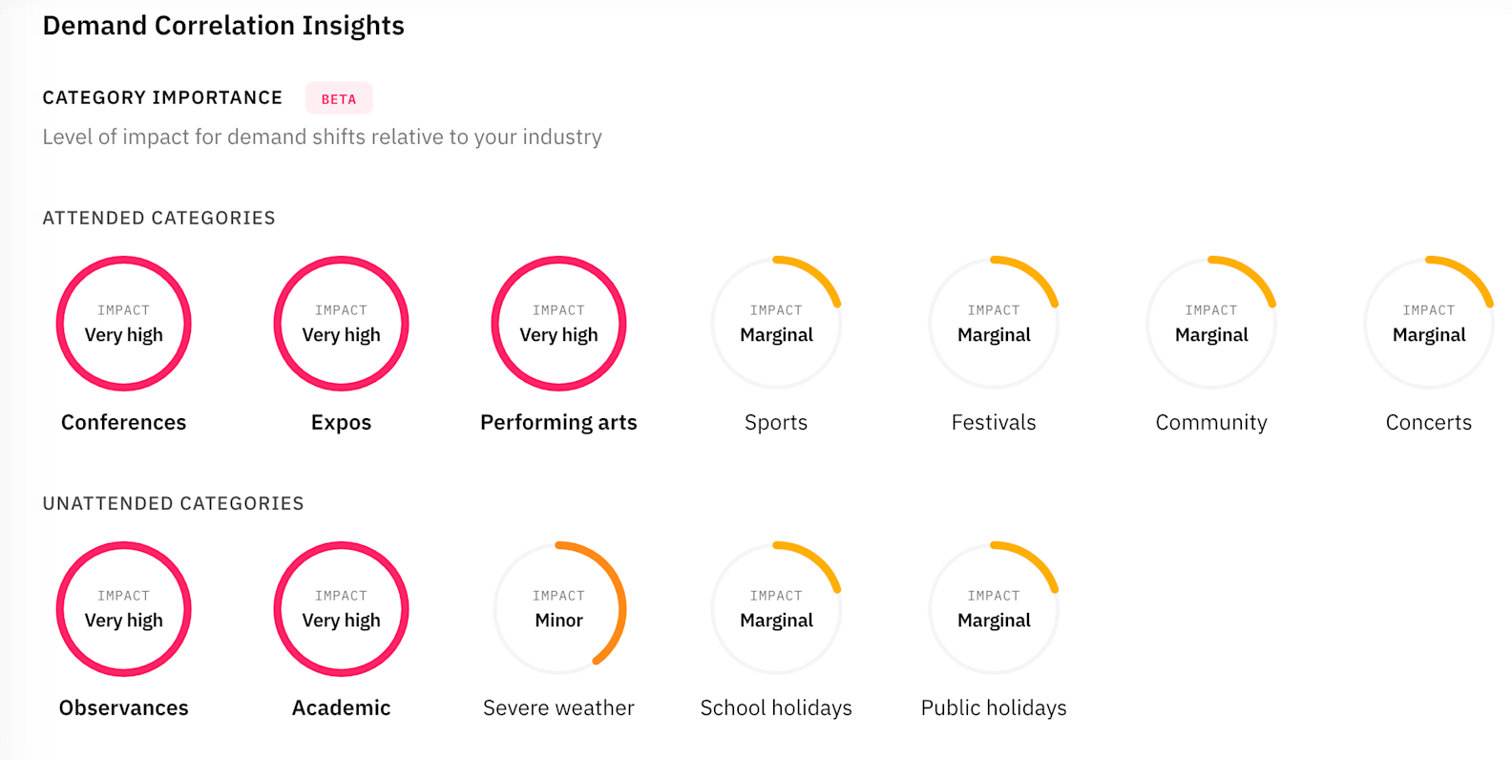The height and width of the screenshot is (760, 1512).
Task: Click the Category Importance heading
Action: tap(162, 97)
